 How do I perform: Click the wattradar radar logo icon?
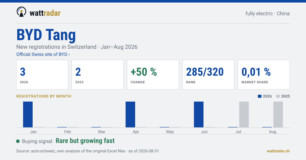pyautogui.click(x=21, y=12)
